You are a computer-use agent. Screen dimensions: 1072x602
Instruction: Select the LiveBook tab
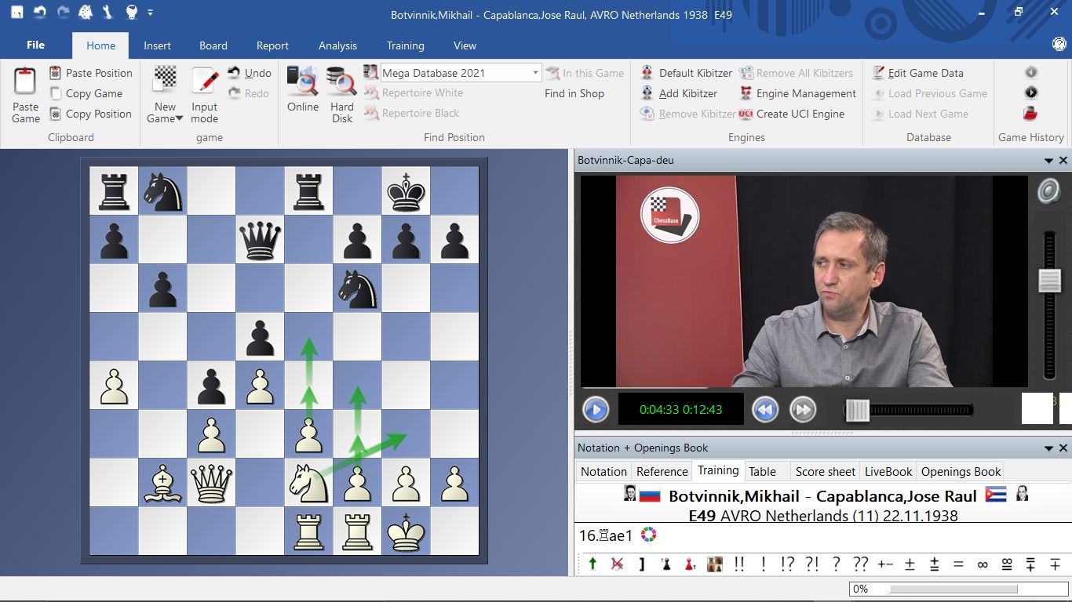pos(888,471)
